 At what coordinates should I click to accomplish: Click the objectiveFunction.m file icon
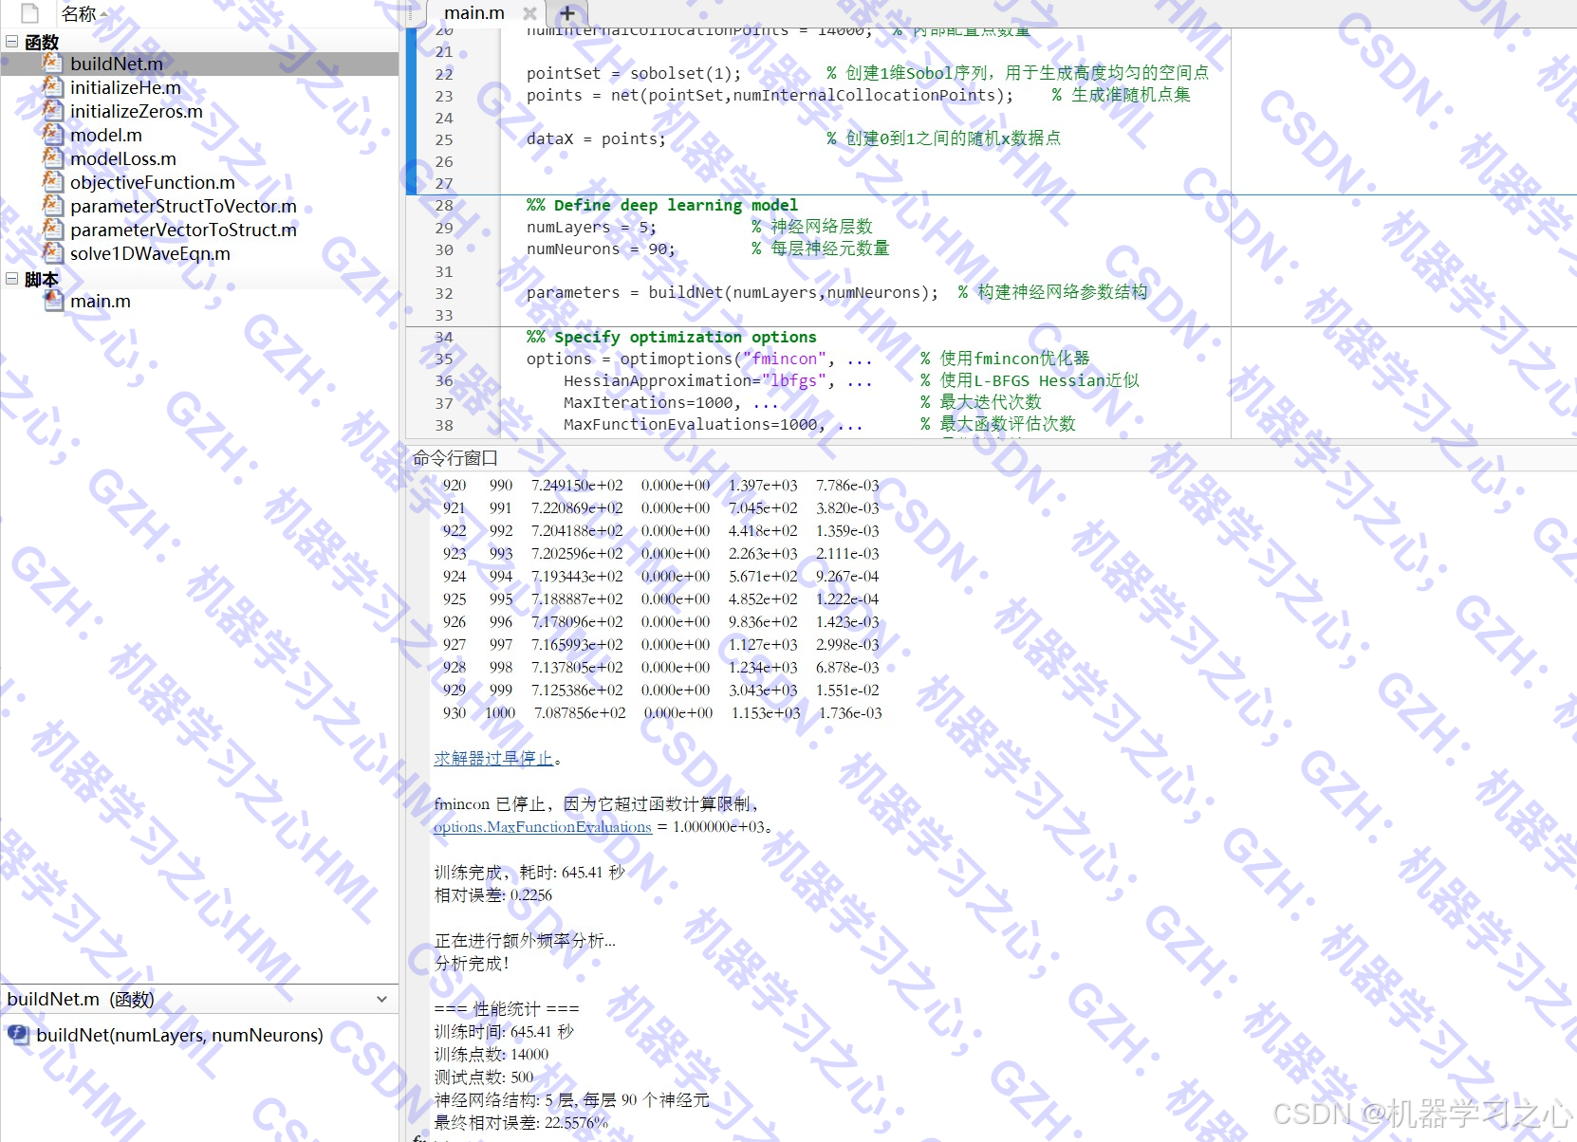coord(53,181)
